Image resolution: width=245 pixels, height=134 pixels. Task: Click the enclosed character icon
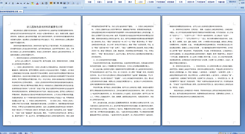(46, 3)
